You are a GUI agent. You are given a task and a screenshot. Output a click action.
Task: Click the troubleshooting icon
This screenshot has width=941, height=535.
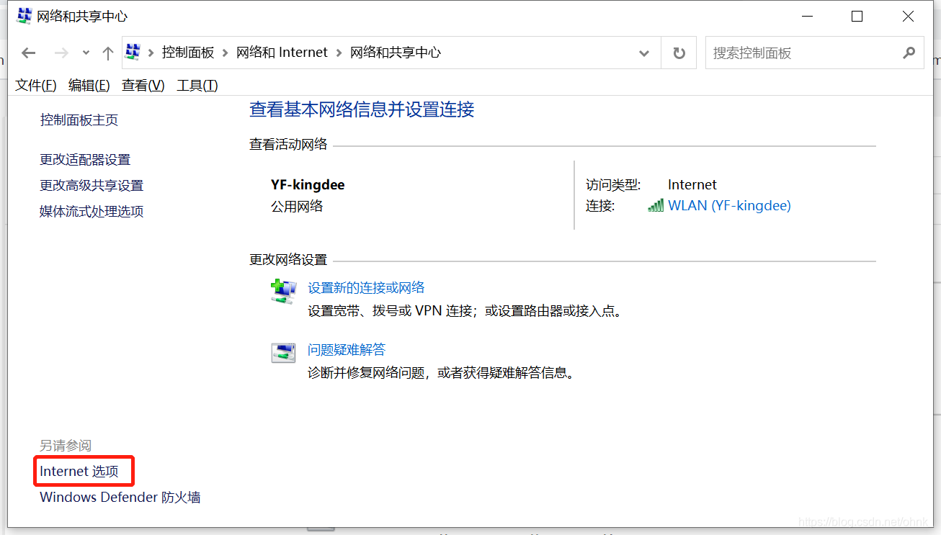click(283, 353)
